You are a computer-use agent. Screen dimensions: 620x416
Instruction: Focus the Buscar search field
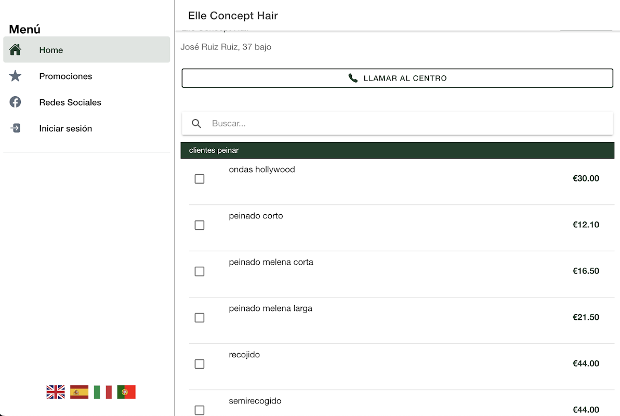coord(405,124)
